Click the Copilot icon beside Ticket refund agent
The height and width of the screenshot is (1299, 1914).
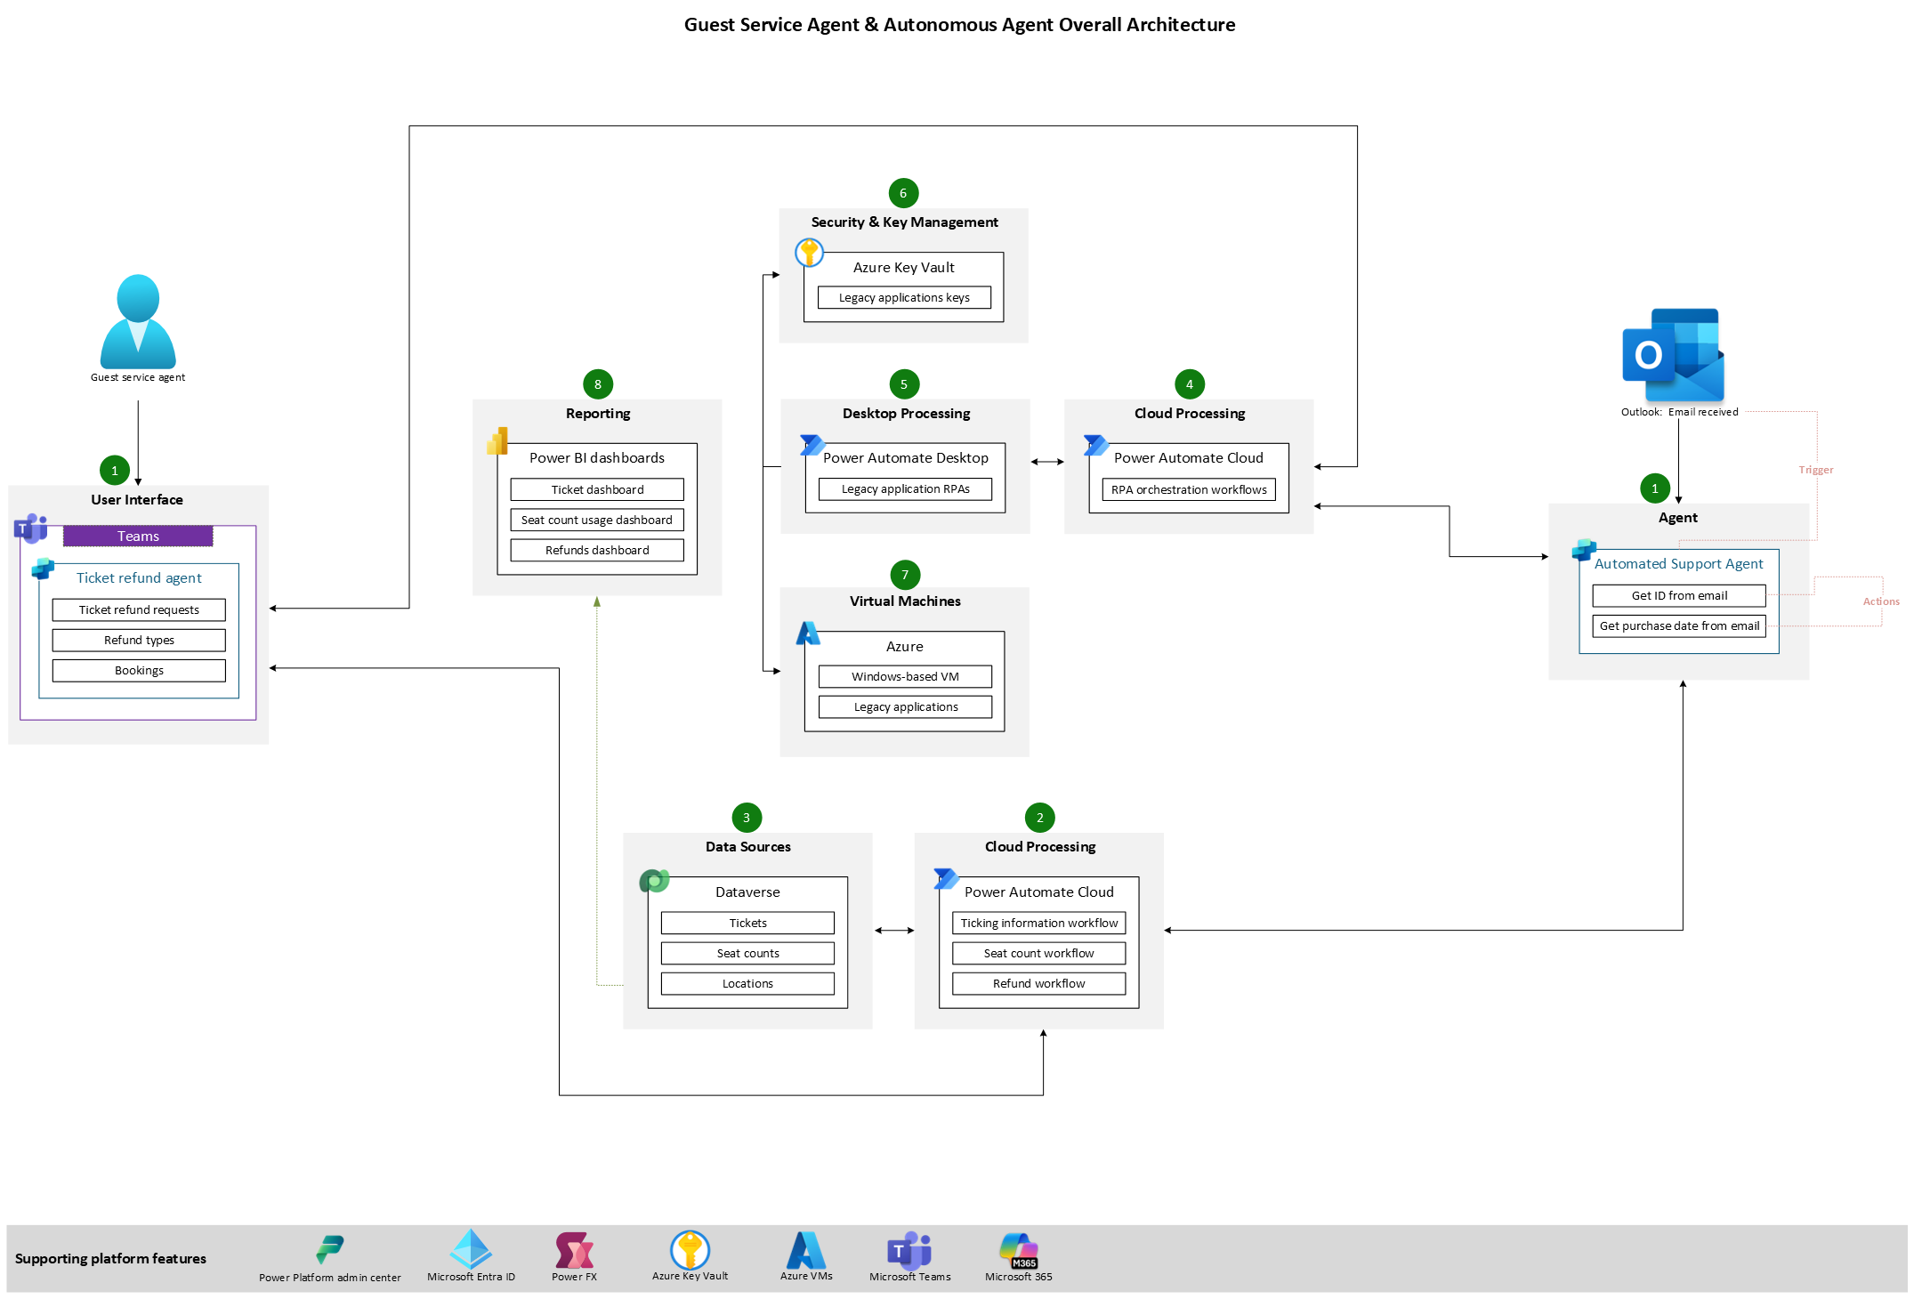click(43, 569)
